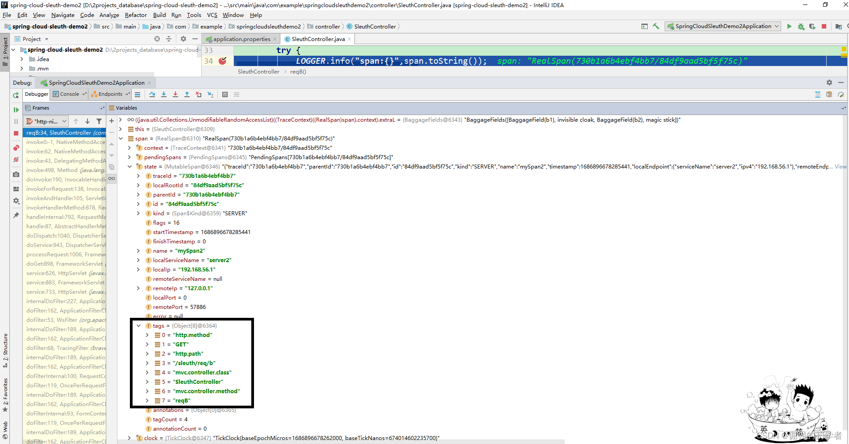
Task: Open the Favorites tool window button
Action: [5, 395]
